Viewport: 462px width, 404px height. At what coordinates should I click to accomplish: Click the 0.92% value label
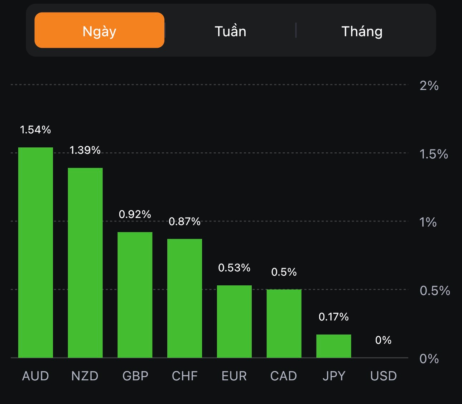pyautogui.click(x=135, y=214)
